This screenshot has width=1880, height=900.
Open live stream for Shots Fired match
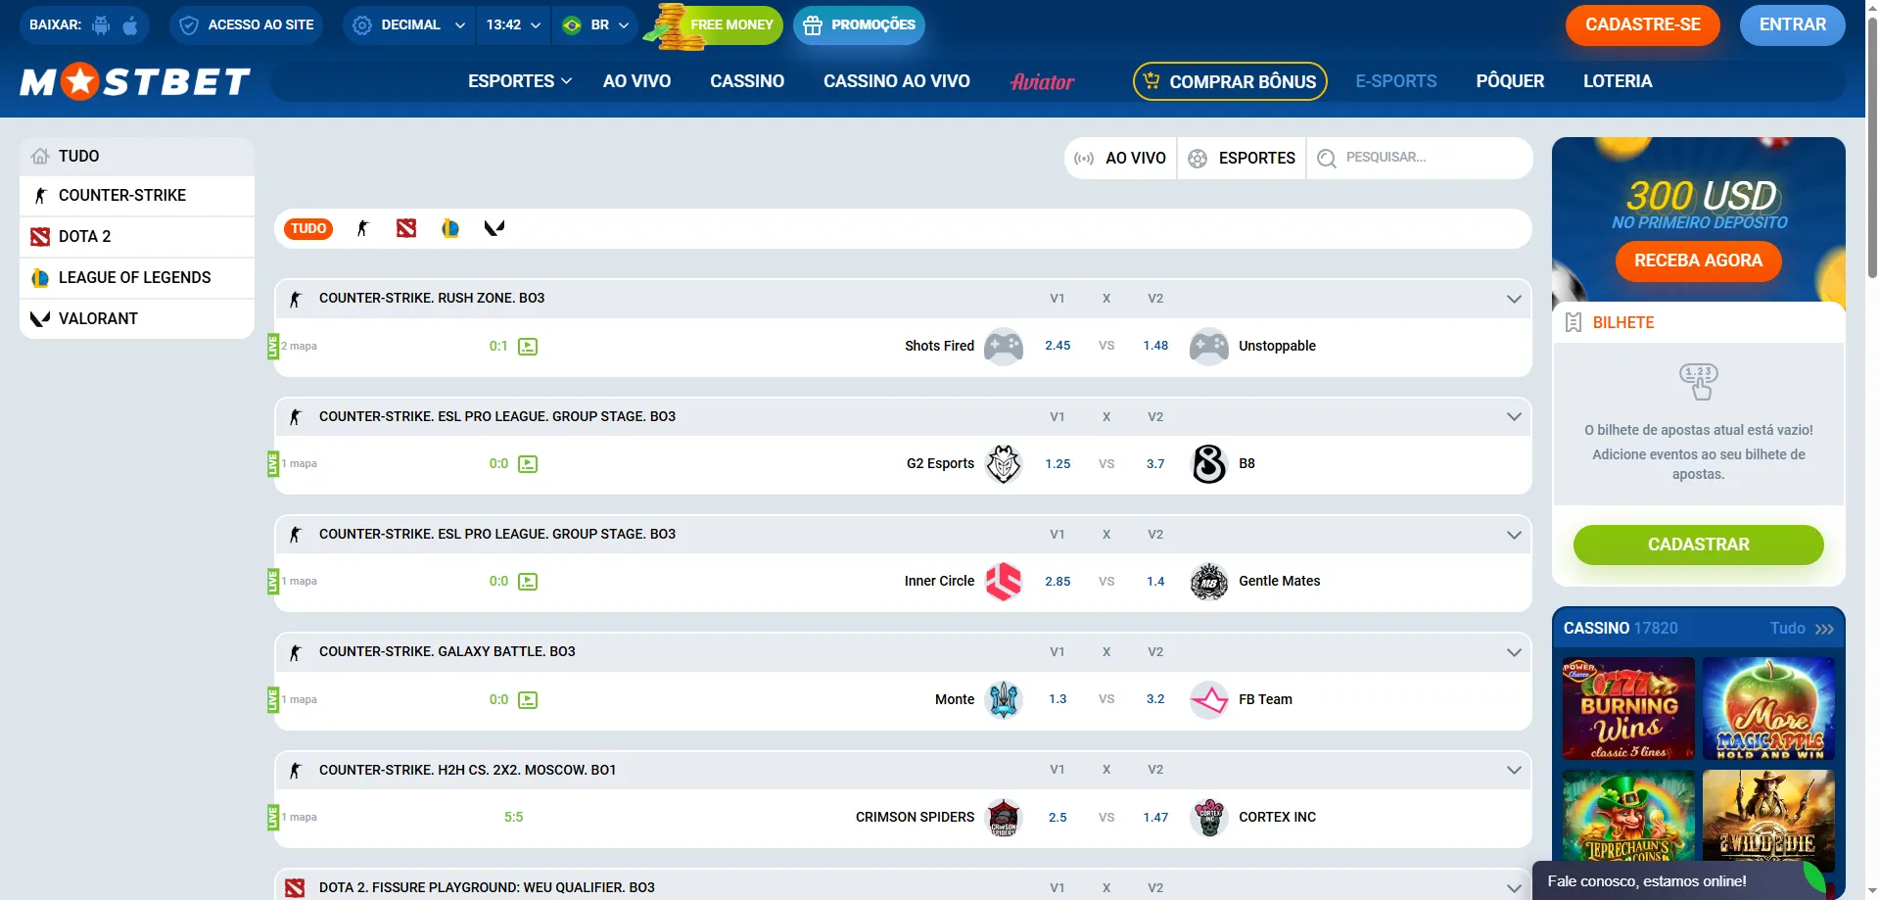528,347
